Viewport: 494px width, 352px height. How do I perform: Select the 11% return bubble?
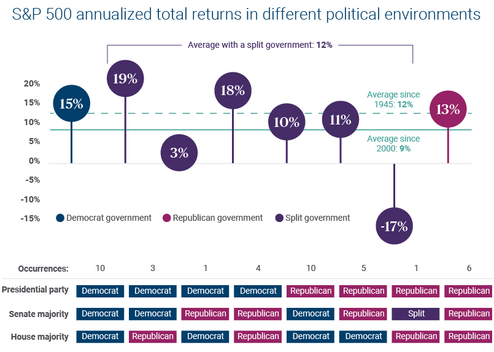coord(341,120)
